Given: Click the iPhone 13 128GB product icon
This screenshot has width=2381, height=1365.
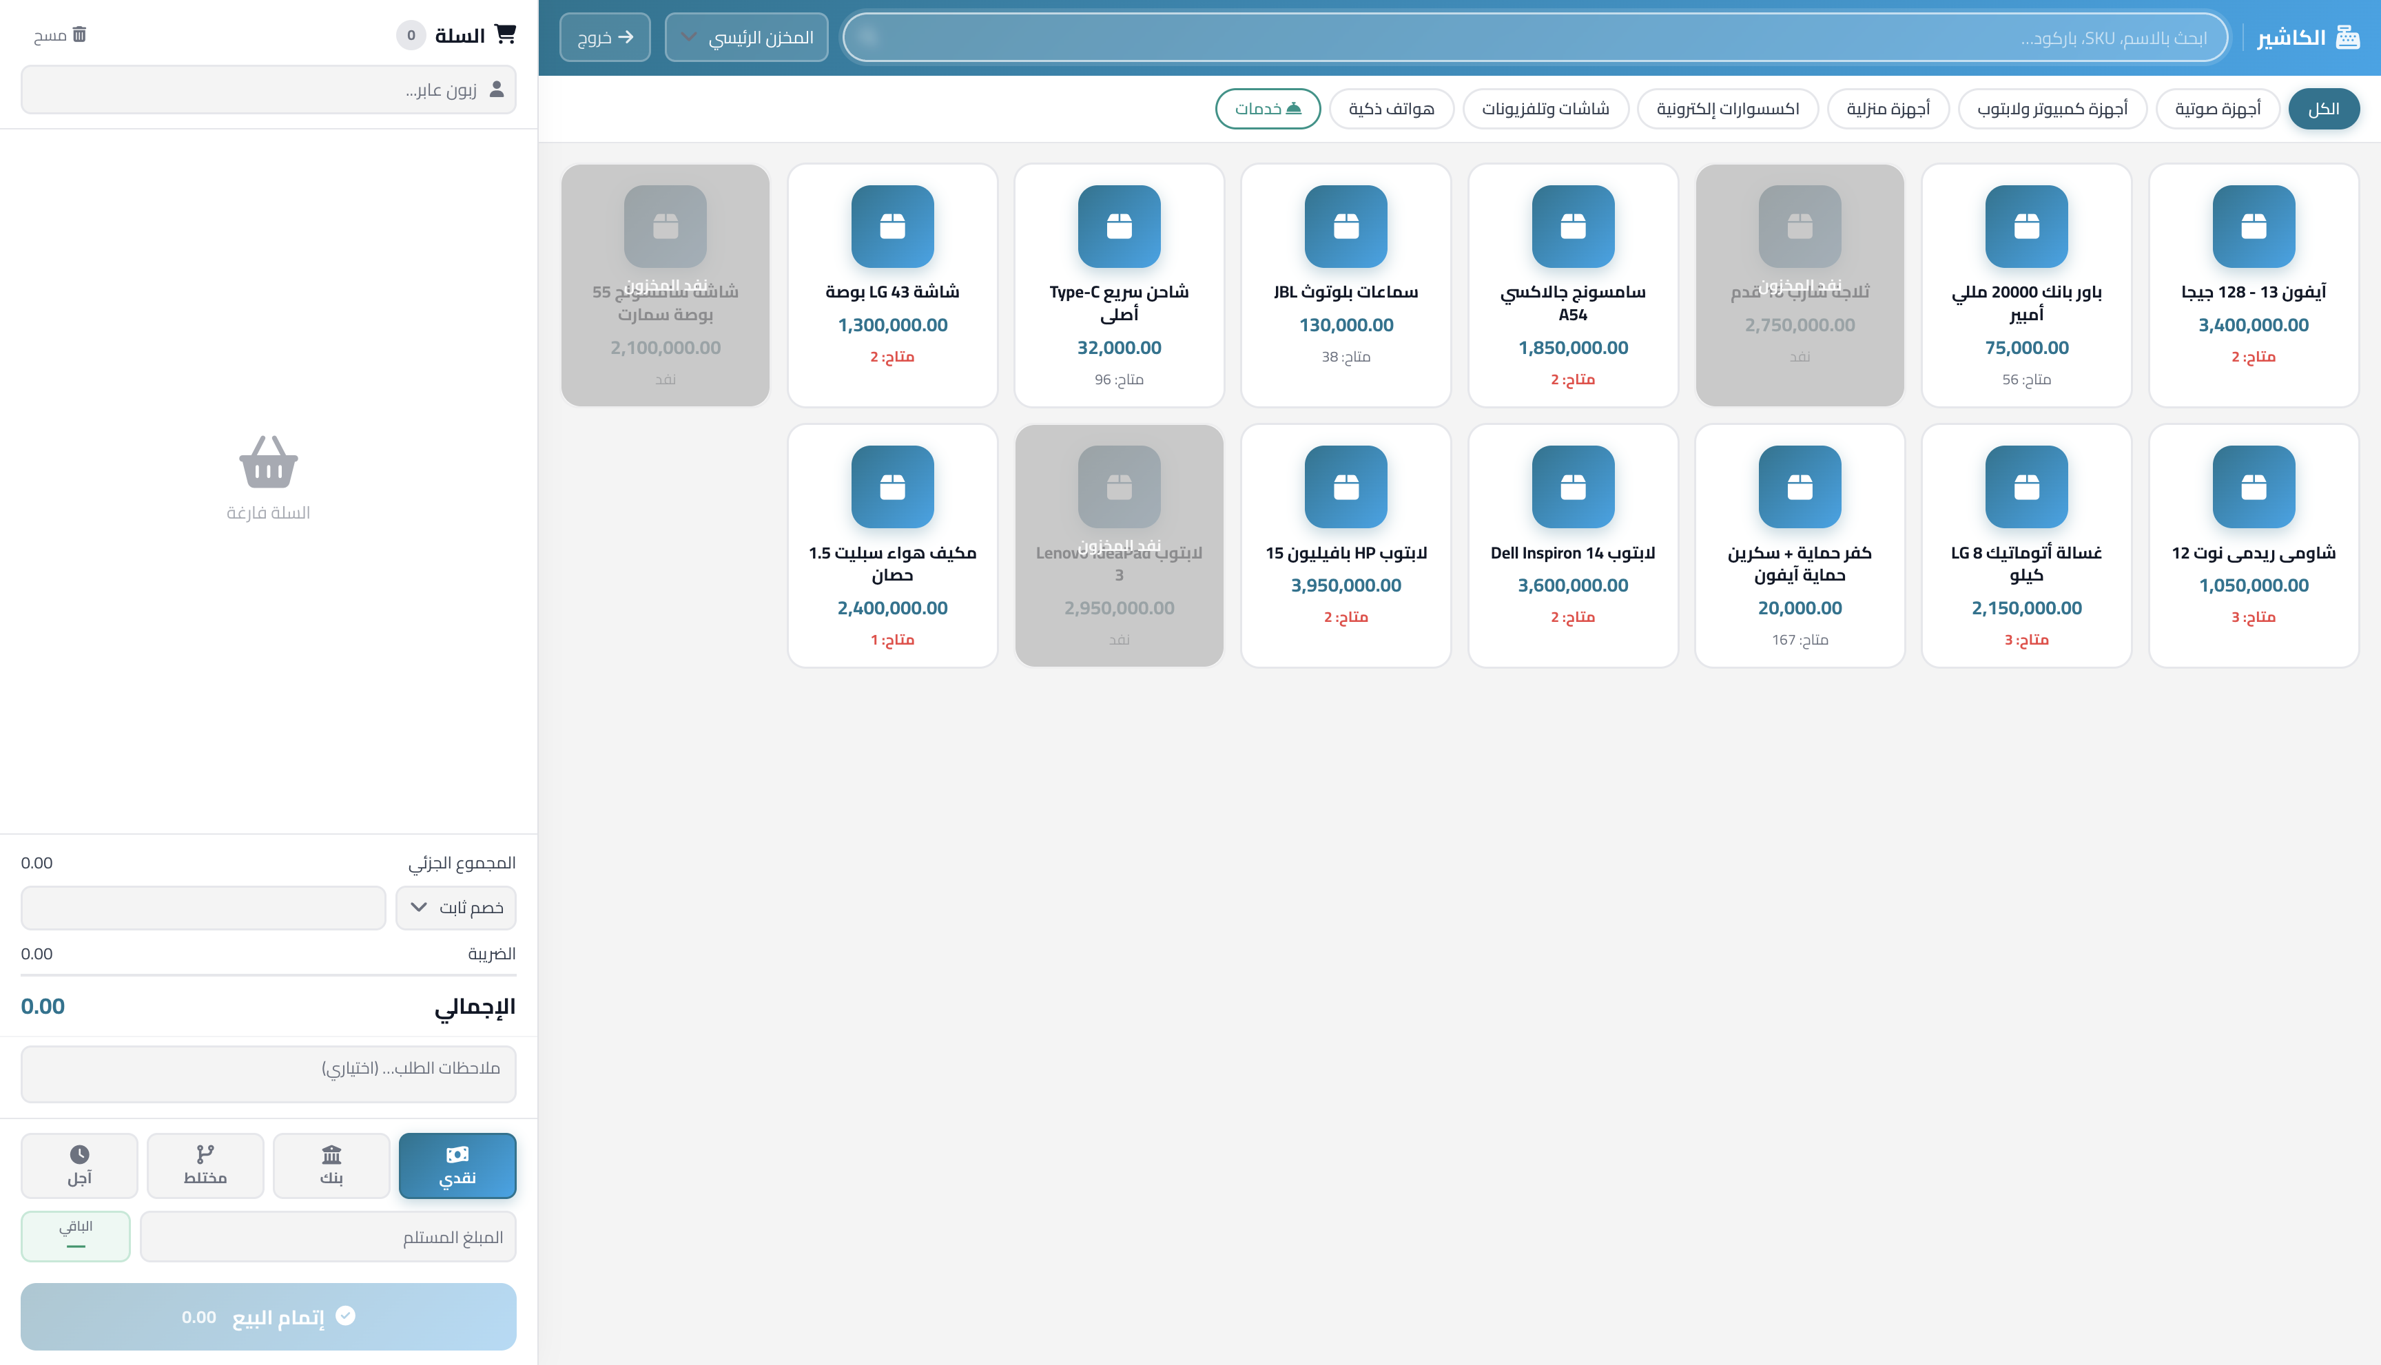Looking at the screenshot, I should click(x=2253, y=226).
